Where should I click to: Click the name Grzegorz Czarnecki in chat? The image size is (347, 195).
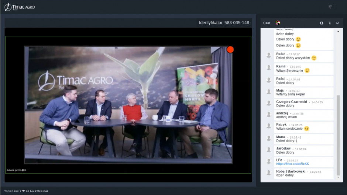[x=292, y=102]
